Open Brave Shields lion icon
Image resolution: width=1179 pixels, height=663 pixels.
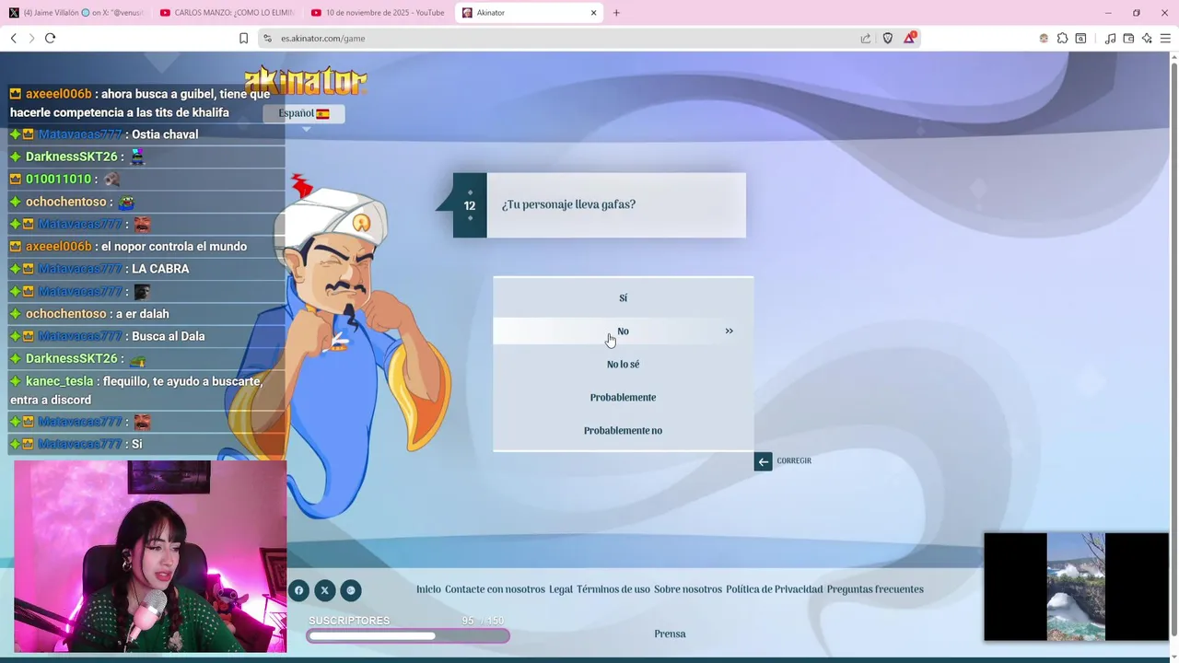pyautogui.click(x=888, y=38)
